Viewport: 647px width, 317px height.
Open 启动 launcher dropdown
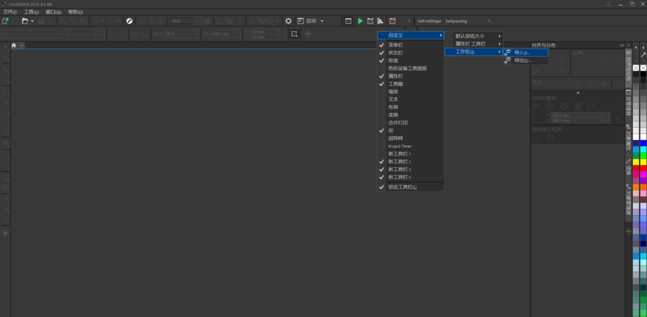(x=322, y=21)
